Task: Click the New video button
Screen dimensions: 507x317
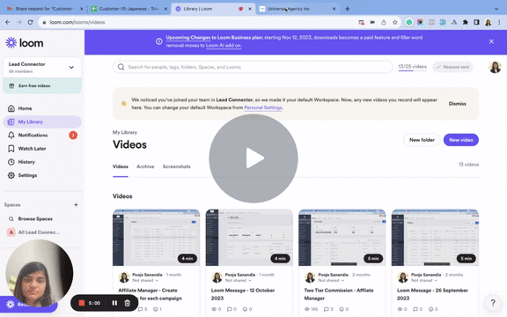Action: point(460,140)
